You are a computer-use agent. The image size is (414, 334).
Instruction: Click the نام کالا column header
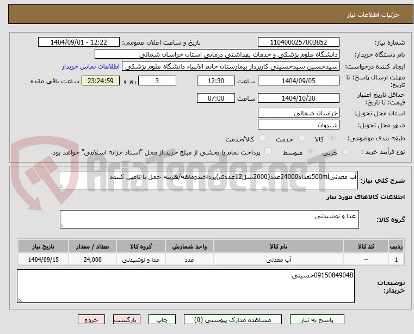tap(279, 246)
